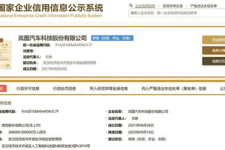Click the 法定代表人 label in the header

click(32, 57)
